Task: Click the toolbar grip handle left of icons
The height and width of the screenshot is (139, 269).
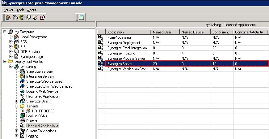Action: point(4,17)
